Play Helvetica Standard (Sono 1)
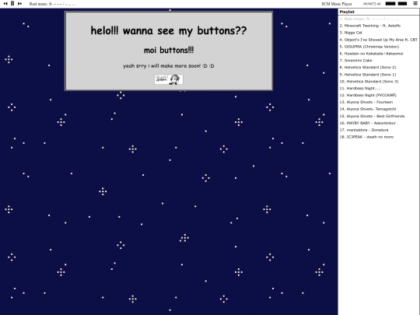This screenshot has height=315, width=420. [379, 75]
